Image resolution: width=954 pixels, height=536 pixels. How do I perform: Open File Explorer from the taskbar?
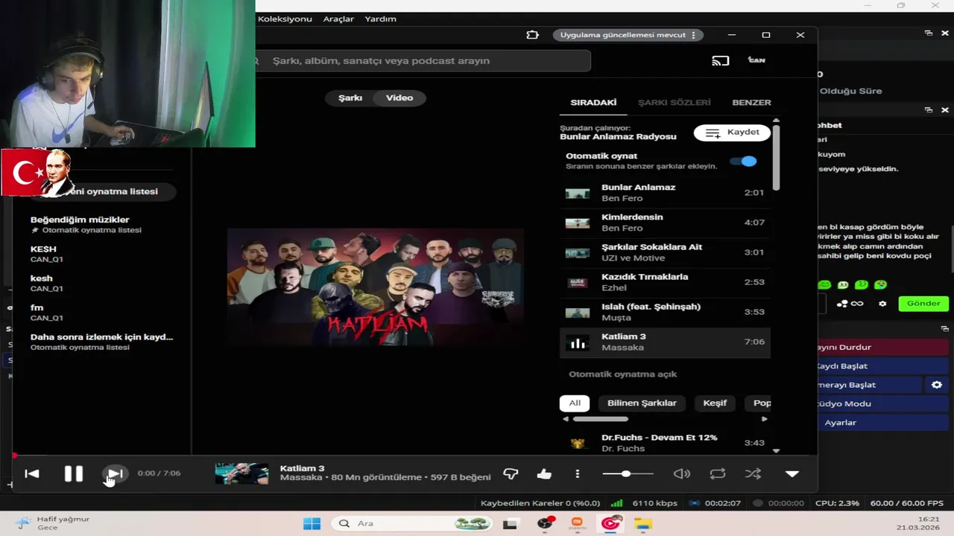pyautogui.click(x=642, y=523)
